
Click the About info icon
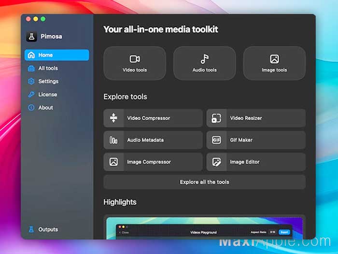(x=31, y=108)
